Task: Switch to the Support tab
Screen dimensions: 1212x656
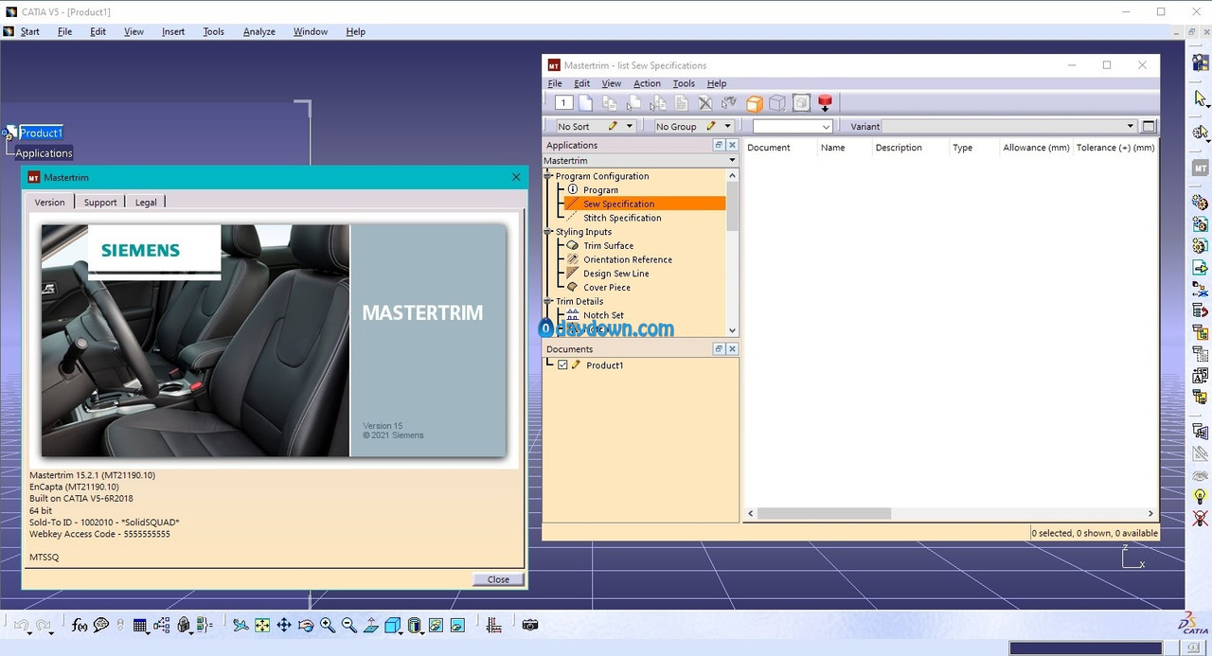Action: click(x=100, y=202)
